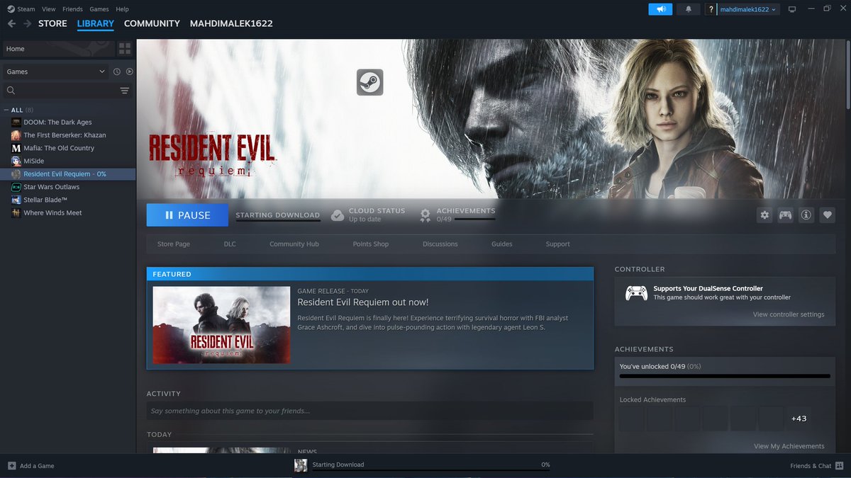Open the MAHDIMALEK1622 profile tab

(231, 23)
